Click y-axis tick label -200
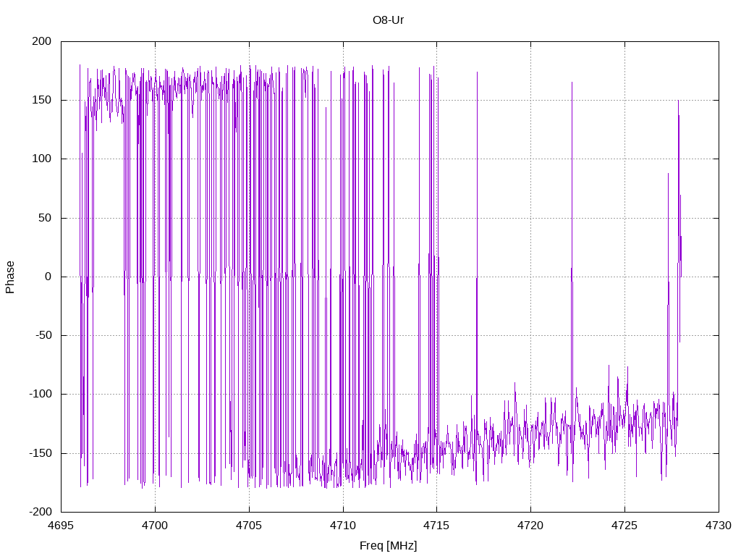The width and height of the screenshot is (741, 556). pyautogui.click(x=41, y=512)
